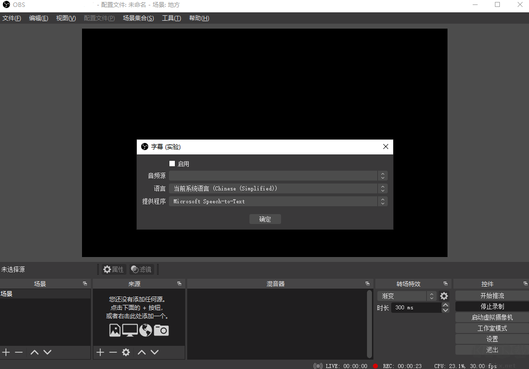529x369 pixels.
Task: Add a new scene with the plus icon
Action: point(6,352)
